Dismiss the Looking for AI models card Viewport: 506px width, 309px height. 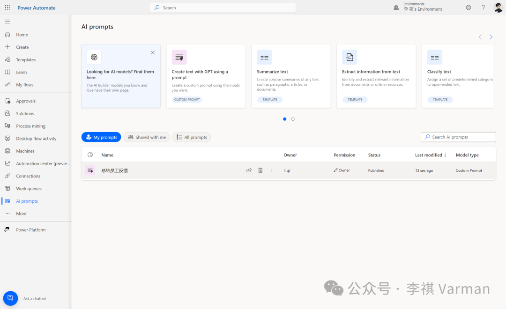tap(153, 52)
